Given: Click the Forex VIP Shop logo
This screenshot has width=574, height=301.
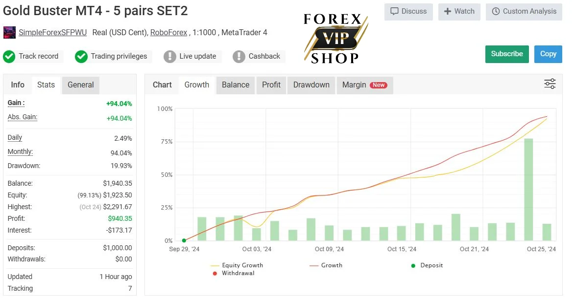Looking at the screenshot, I should (x=335, y=38).
